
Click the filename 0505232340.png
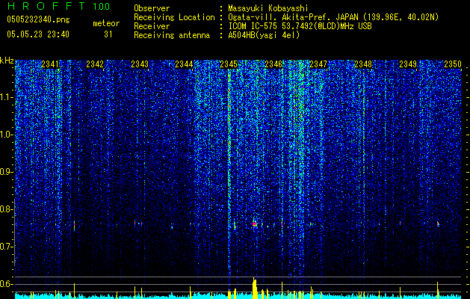38,19
